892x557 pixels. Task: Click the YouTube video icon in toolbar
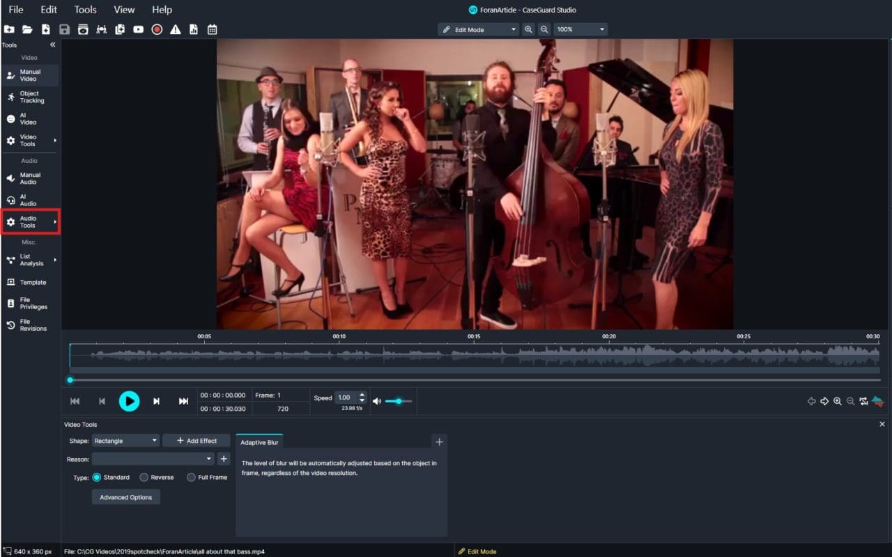point(139,29)
